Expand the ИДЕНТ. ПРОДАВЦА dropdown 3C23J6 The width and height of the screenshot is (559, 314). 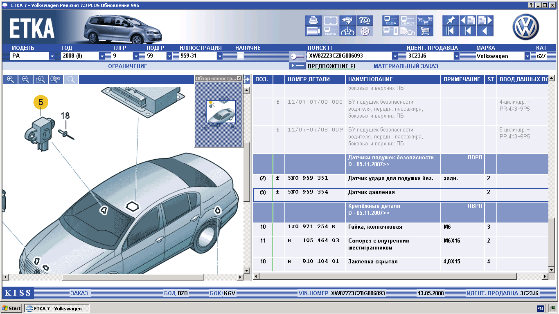coord(457,56)
